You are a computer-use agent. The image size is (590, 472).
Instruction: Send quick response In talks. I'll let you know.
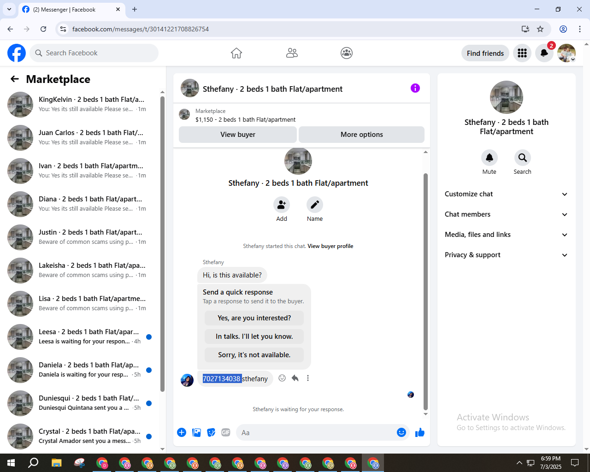[254, 336]
